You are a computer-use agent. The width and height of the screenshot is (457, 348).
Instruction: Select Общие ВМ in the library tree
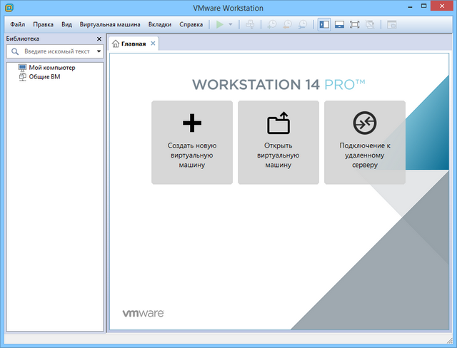pyautogui.click(x=44, y=76)
